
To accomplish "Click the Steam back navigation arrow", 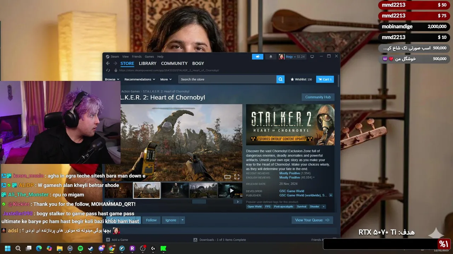I will coord(108,64).
